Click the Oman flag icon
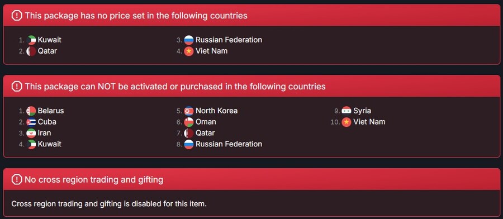Image resolution: width=503 pixels, height=219 pixels. click(189, 122)
